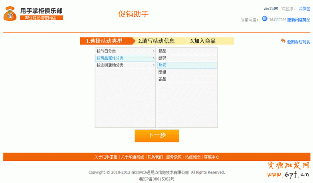Select the highlighted 热卖 option
313x183 pixels.
click(x=162, y=65)
